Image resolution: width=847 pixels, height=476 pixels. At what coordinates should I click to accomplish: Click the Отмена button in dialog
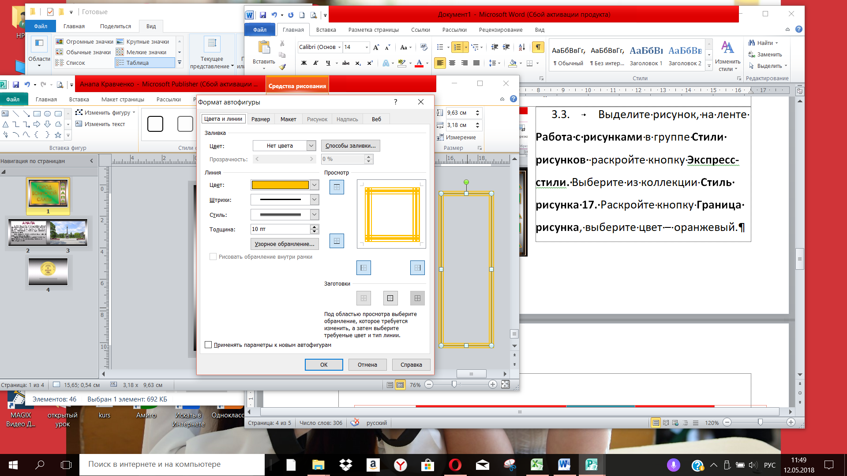click(367, 364)
